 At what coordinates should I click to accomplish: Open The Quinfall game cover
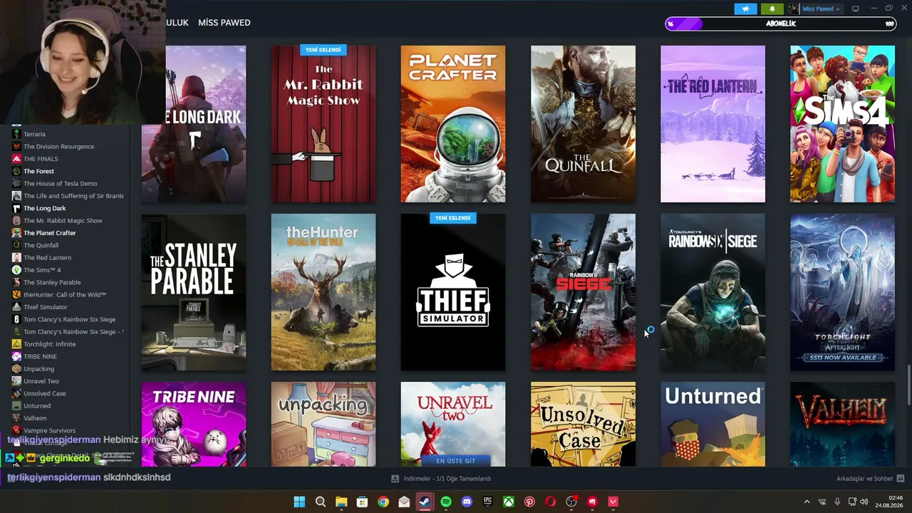(x=583, y=124)
